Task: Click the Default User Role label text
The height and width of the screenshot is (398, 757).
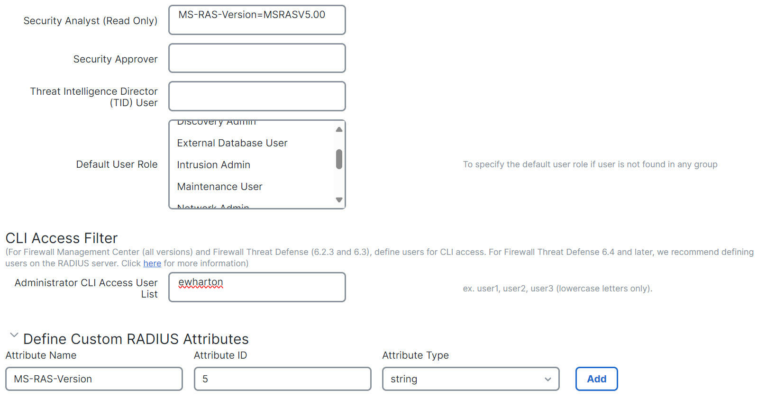Action: point(117,164)
